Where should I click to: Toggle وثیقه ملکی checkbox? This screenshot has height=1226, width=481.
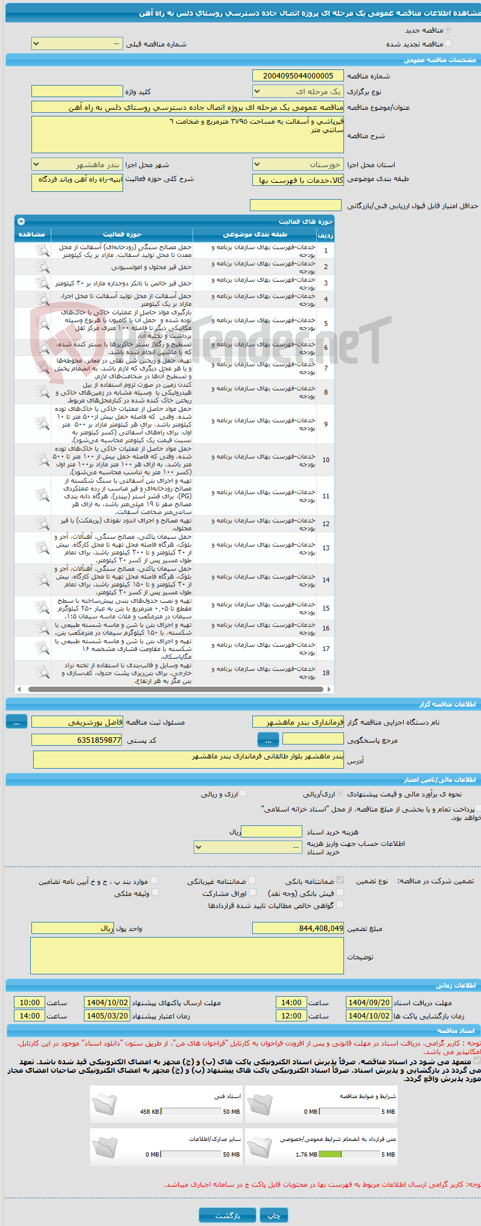(155, 892)
